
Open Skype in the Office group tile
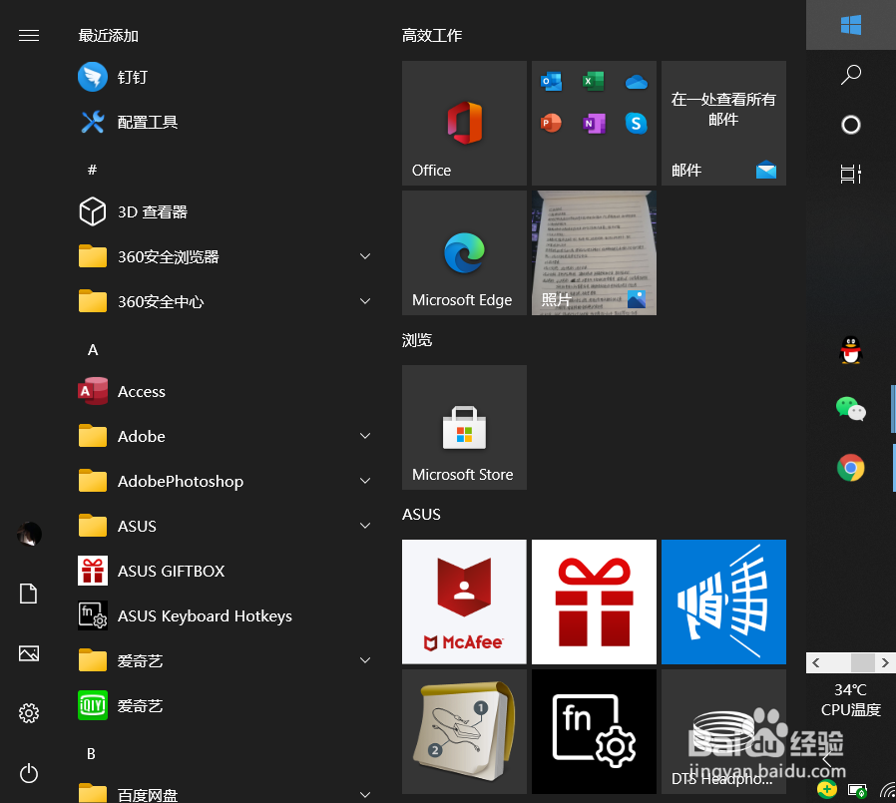[636, 123]
